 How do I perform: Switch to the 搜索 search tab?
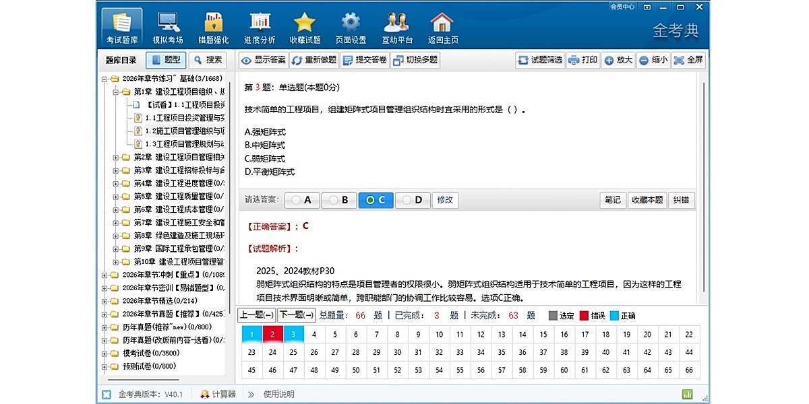[207, 60]
